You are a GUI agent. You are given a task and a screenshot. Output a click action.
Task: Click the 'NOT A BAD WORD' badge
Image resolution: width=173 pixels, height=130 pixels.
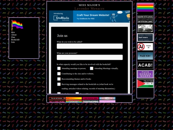(57, 101)
